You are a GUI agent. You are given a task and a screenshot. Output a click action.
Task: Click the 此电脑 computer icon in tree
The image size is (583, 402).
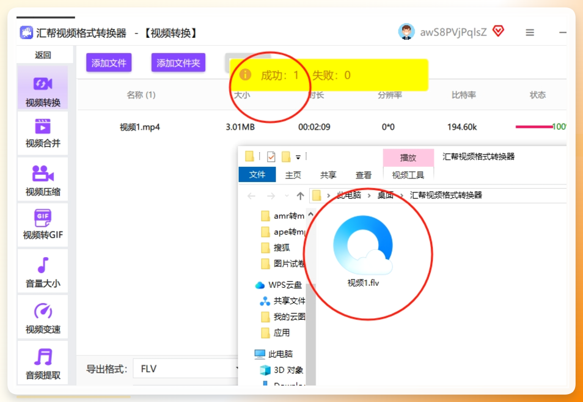(260, 354)
